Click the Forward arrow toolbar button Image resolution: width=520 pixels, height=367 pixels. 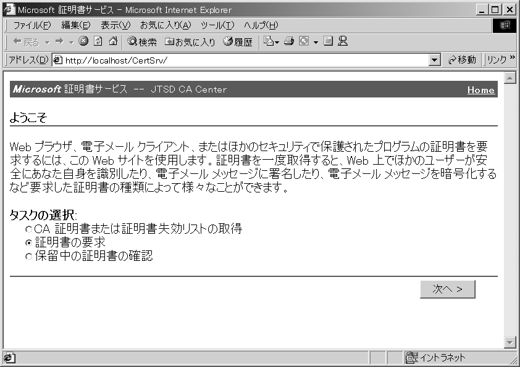tap(59, 41)
